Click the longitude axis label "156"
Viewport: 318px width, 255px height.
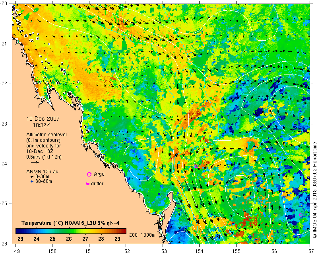273,251
